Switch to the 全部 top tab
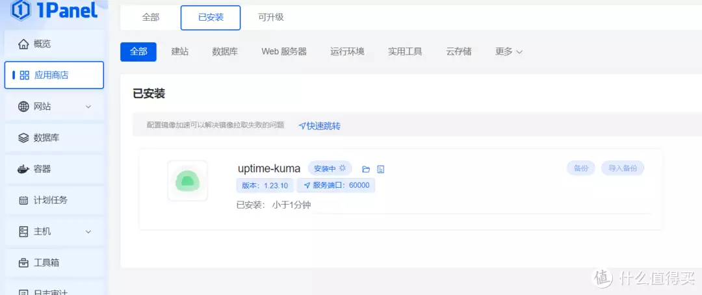 click(151, 18)
